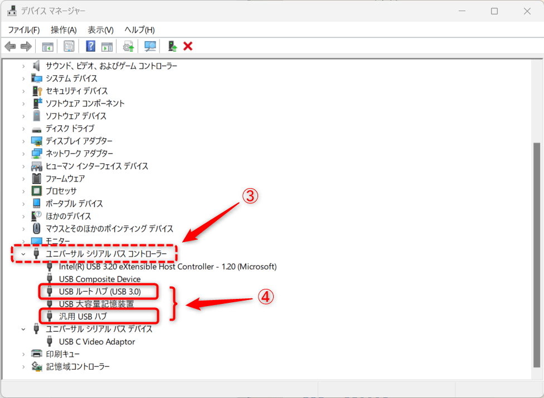This screenshot has height=398, width=544.
Task: Click the red X uninstall device icon
Action: [188, 46]
